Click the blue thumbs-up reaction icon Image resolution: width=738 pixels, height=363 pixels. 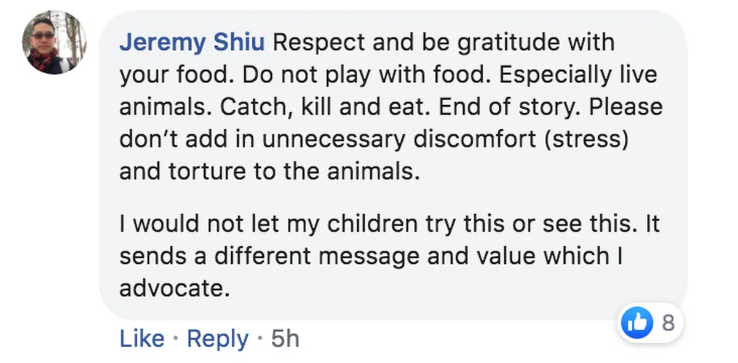pyautogui.click(x=637, y=323)
